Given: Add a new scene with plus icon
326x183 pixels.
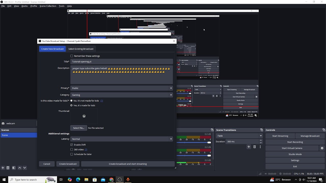Looking at the screenshot, I should [x=3, y=168].
